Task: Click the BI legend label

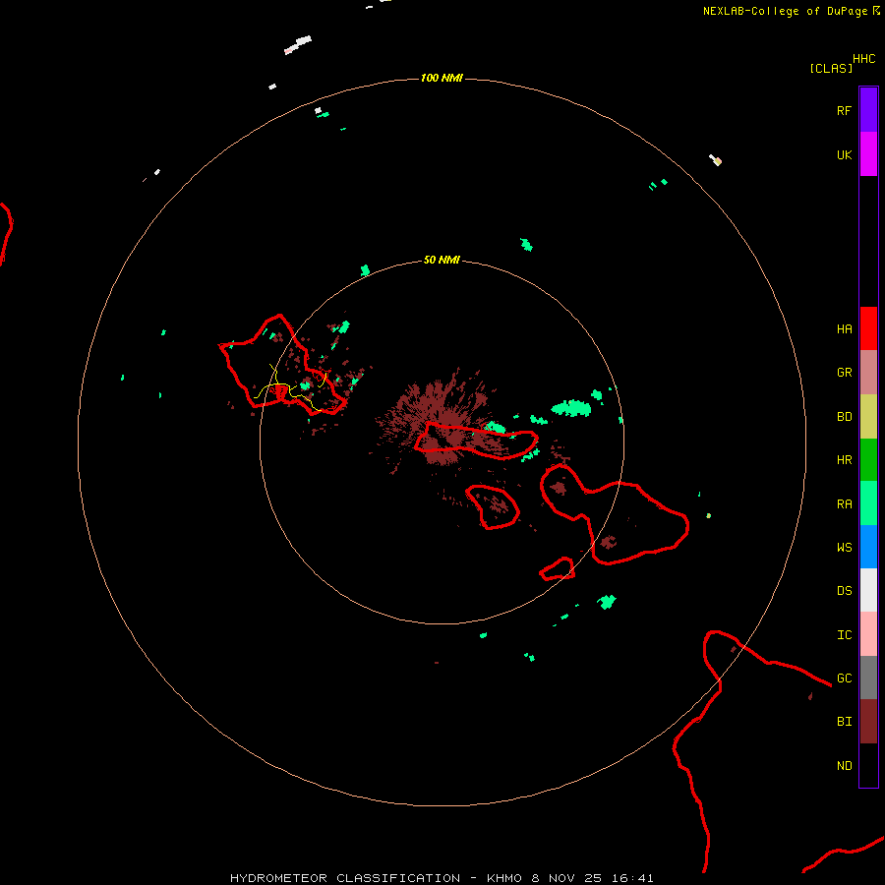Action: click(x=844, y=722)
